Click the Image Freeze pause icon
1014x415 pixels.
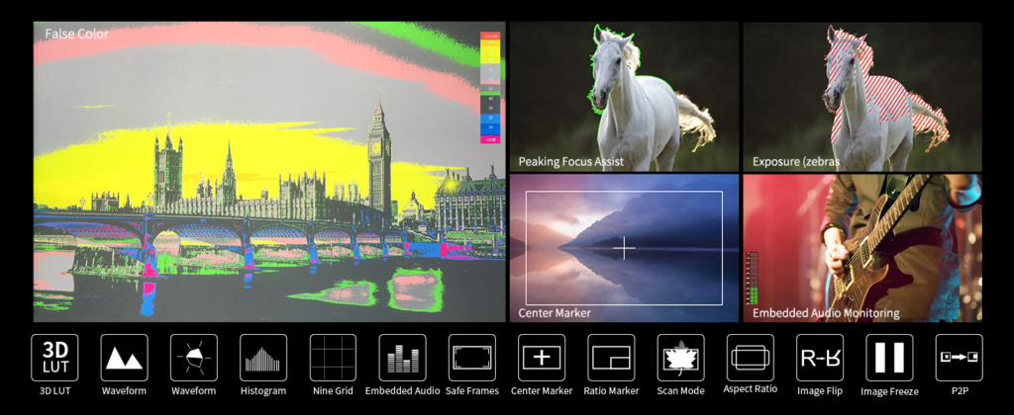889,358
